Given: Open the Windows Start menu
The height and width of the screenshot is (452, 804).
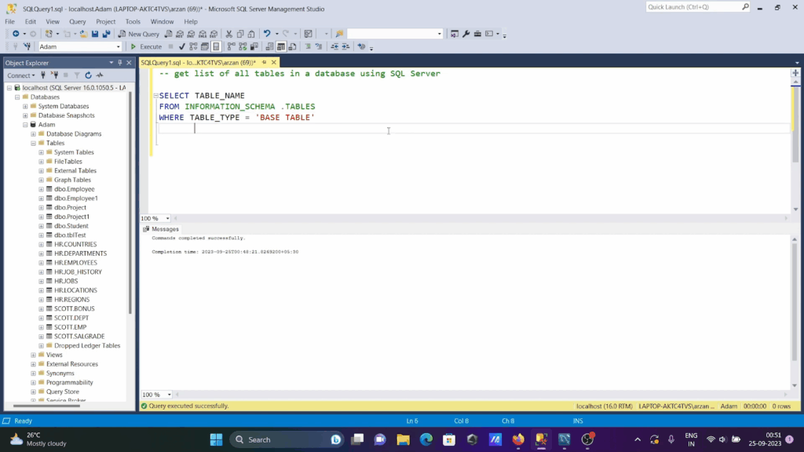Looking at the screenshot, I should point(217,439).
